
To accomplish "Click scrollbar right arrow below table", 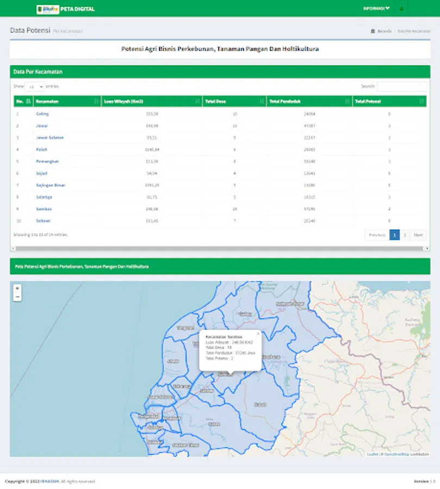I will click(x=427, y=248).
